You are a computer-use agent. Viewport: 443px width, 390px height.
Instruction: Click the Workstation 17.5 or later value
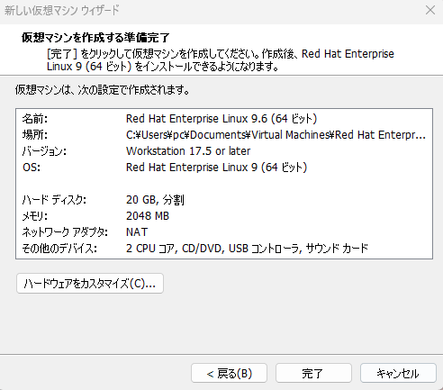click(x=188, y=151)
